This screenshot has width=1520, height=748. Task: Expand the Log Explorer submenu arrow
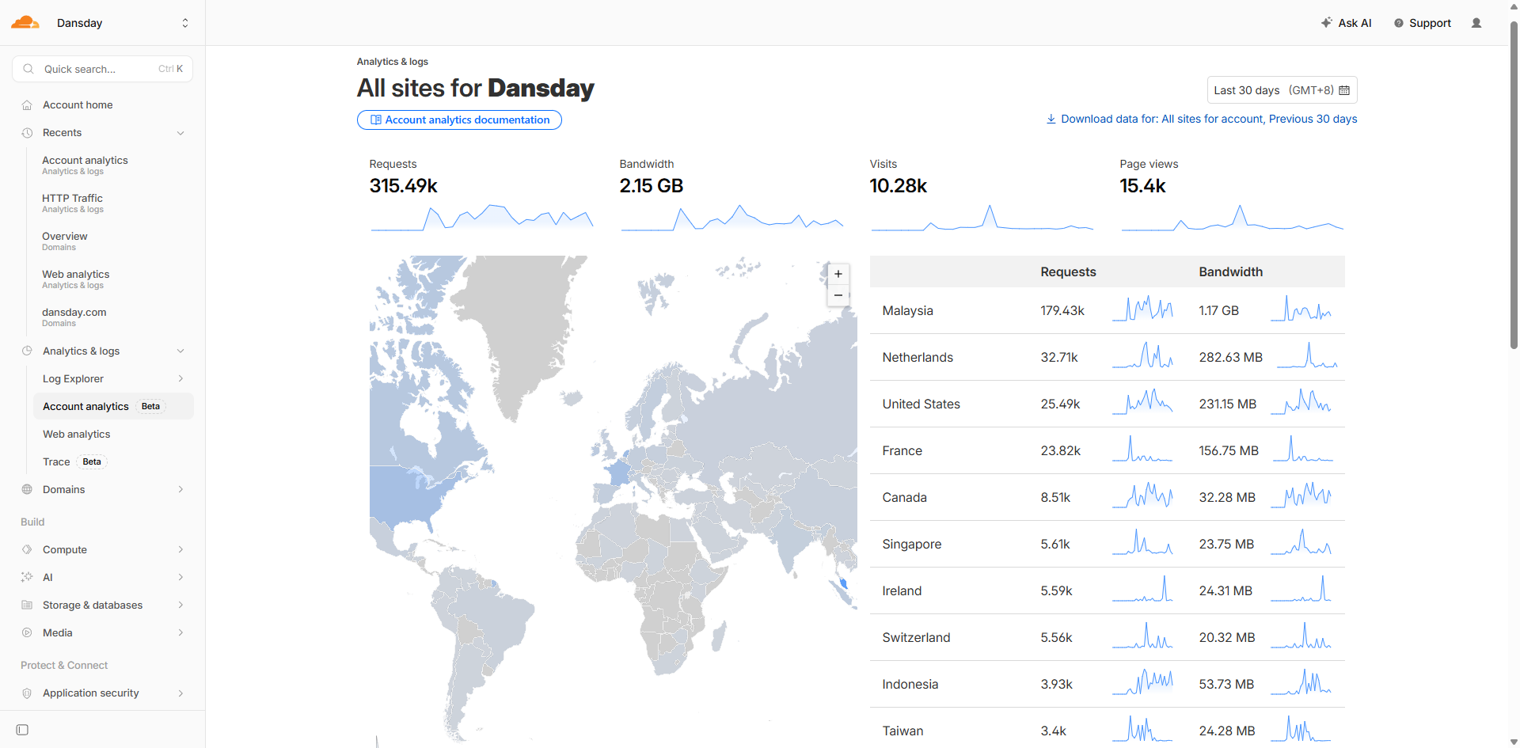(180, 378)
